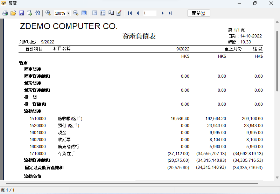Toggle full screen preview icon

[x=84, y=13]
